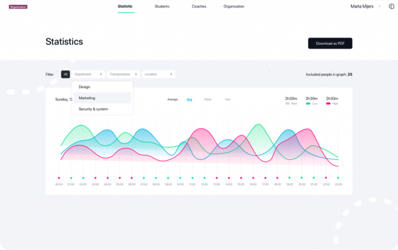Click the 00:00 hour label

pyautogui.click(x=59, y=184)
